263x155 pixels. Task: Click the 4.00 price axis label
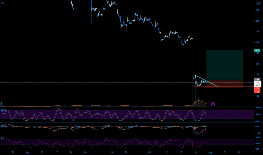click(x=257, y=64)
